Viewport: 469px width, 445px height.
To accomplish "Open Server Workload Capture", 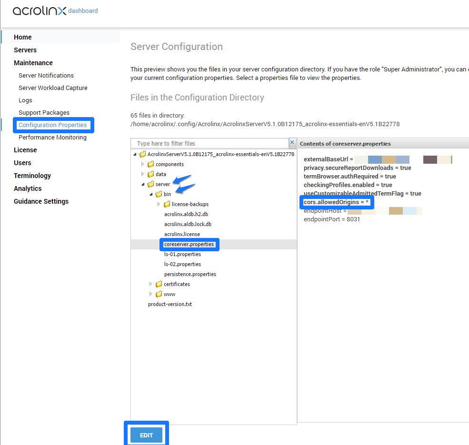I will tap(53, 88).
